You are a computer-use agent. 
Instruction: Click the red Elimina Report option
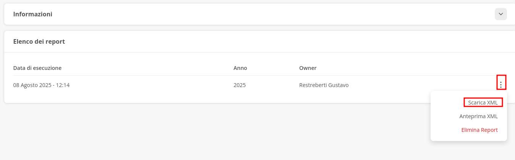[479, 130]
